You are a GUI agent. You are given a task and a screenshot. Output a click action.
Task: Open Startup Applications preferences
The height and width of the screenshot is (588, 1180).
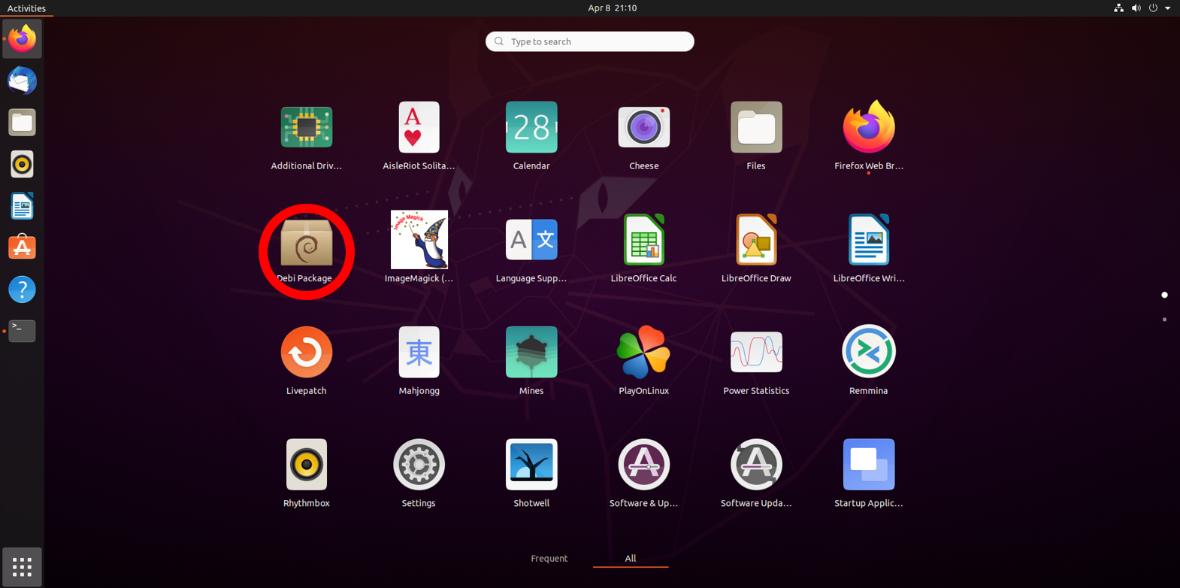click(x=868, y=465)
